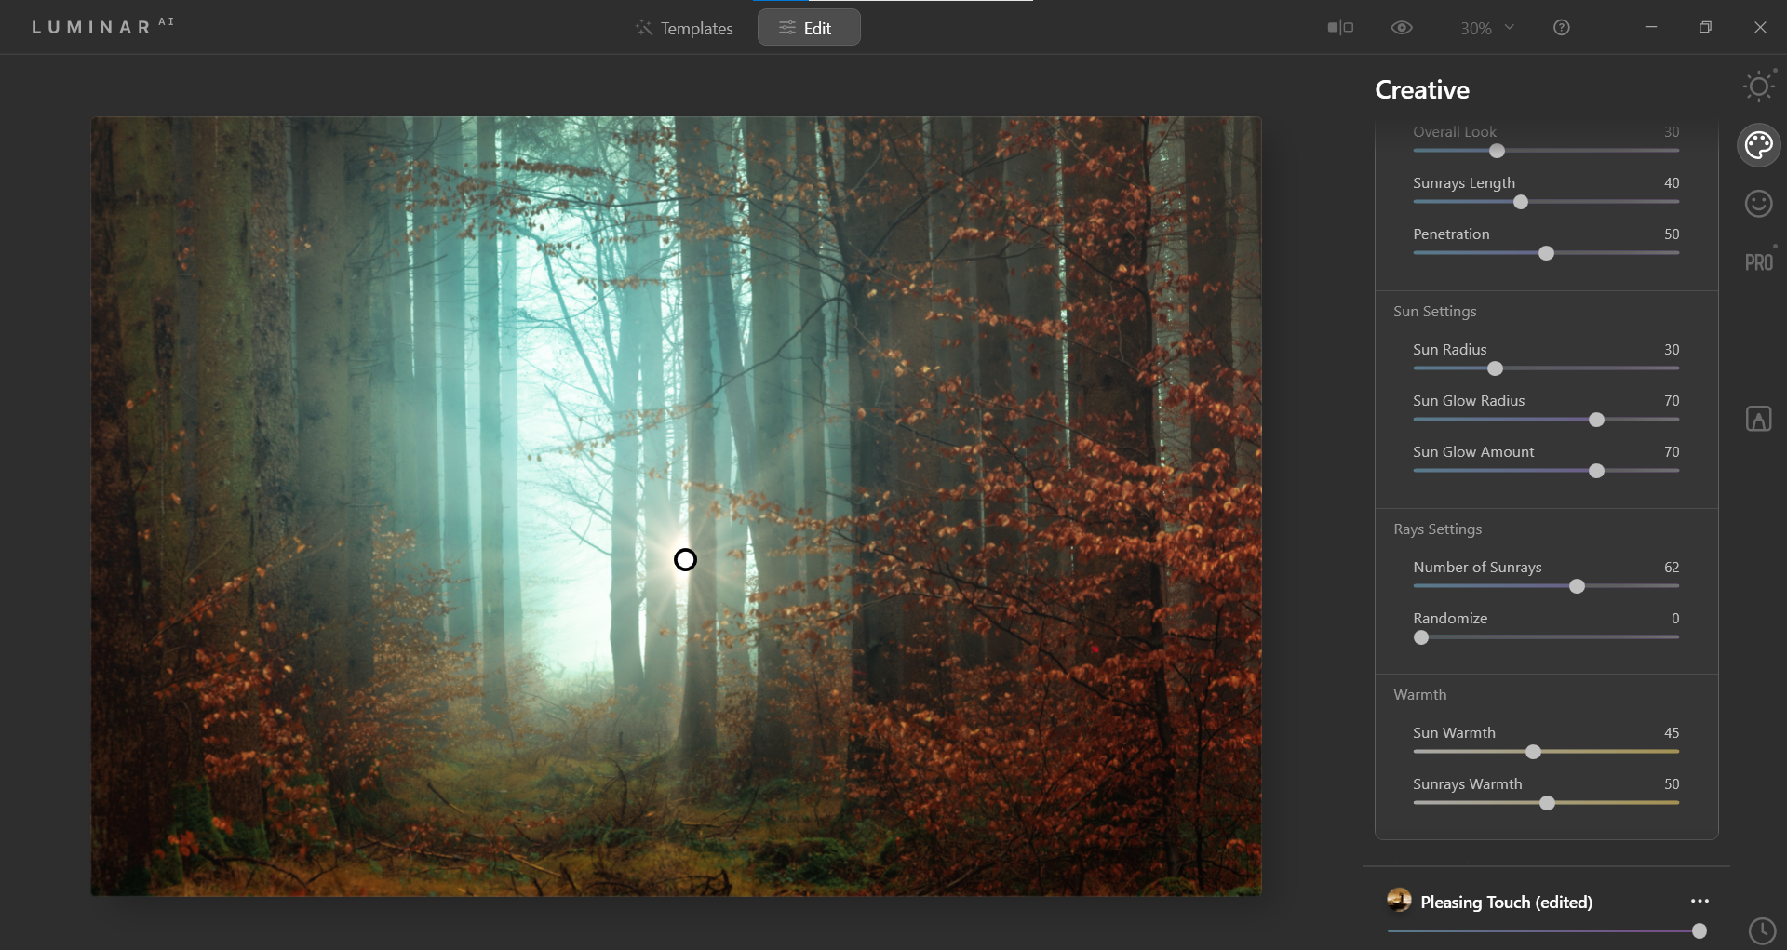The height and width of the screenshot is (950, 1787).
Task: Click the Penetration value 50
Action: pos(1672,234)
